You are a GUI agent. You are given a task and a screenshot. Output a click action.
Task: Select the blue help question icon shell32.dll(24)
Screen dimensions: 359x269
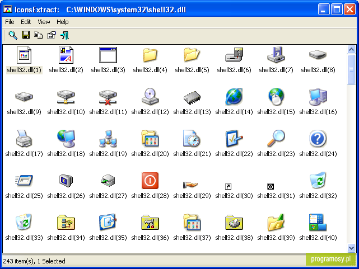click(318, 139)
